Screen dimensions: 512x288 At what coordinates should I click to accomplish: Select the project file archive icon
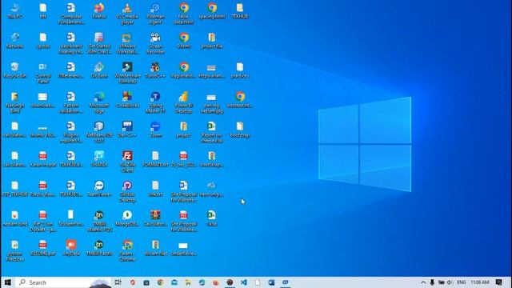[211, 41]
